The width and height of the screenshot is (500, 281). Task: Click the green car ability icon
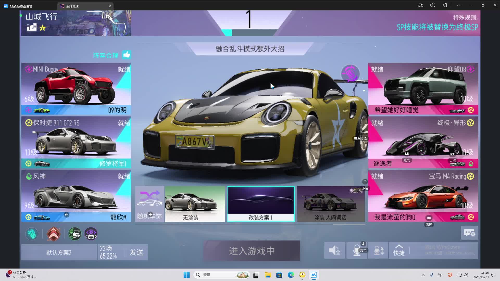tap(75, 234)
